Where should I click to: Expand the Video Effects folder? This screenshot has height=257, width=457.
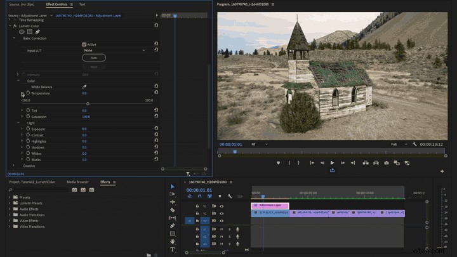[10, 221]
